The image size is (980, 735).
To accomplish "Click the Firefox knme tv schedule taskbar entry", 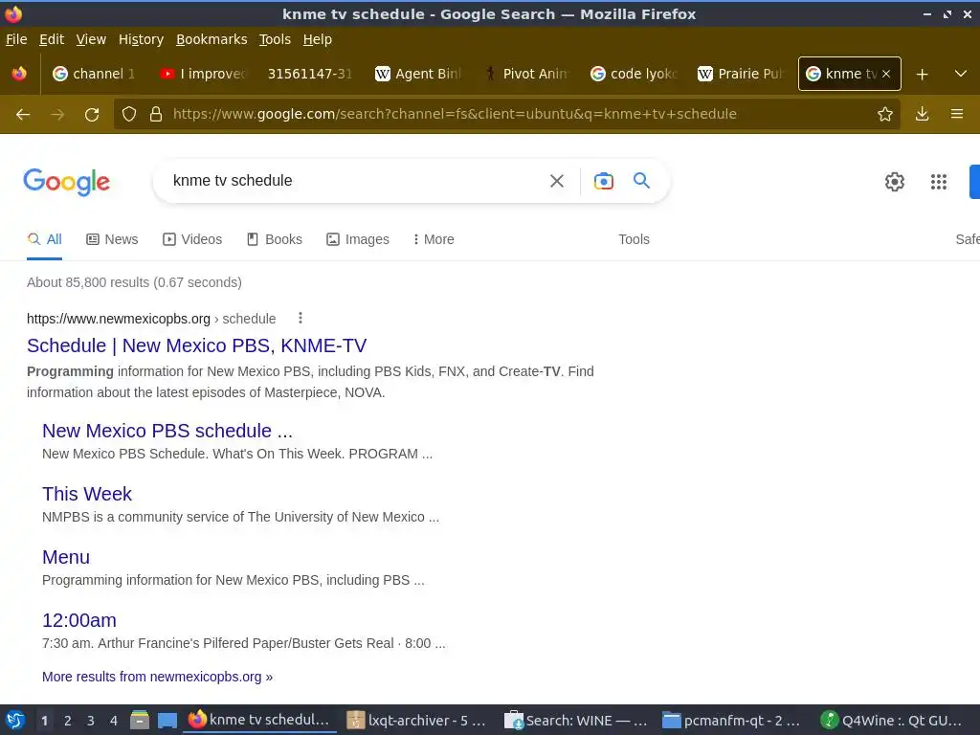I will pyautogui.click(x=259, y=720).
